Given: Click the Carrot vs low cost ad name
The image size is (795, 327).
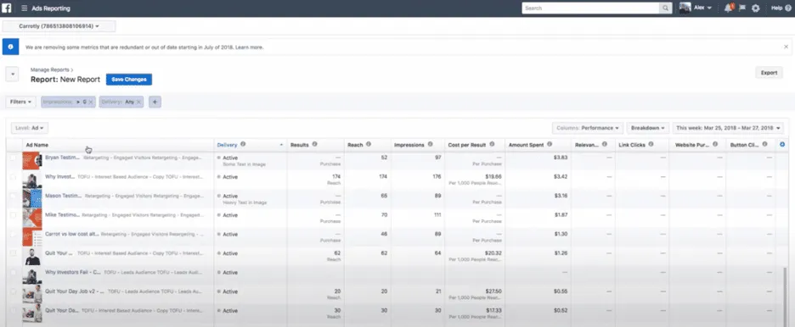Looking at the screenshot, I should click(72, 235).
